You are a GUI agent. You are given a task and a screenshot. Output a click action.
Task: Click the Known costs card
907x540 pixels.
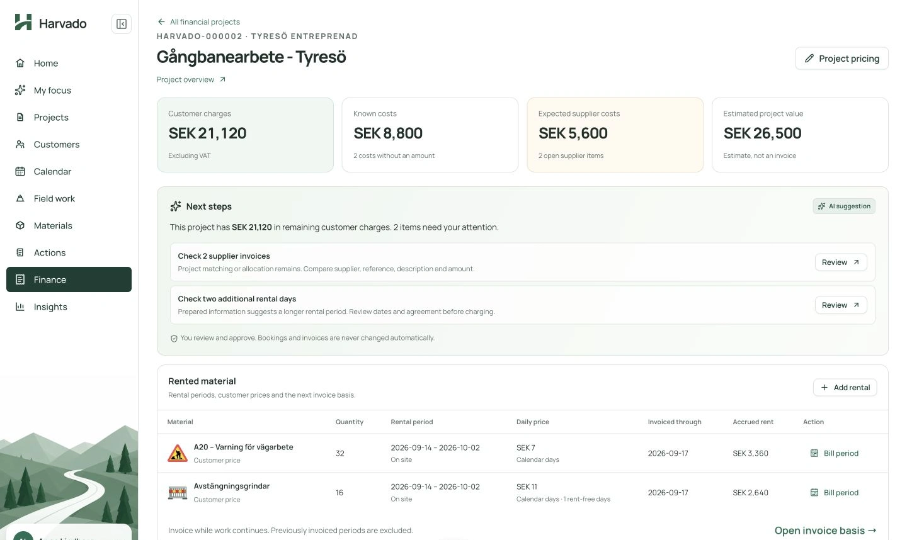coord(430,135)
